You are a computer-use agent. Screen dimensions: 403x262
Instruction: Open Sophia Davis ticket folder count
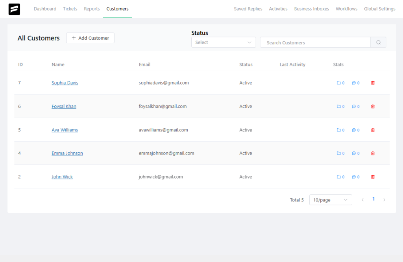click(340, 83)
